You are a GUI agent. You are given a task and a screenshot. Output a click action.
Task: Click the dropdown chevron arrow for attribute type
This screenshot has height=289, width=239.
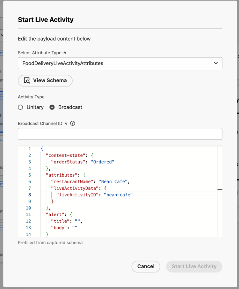[216, 63]
